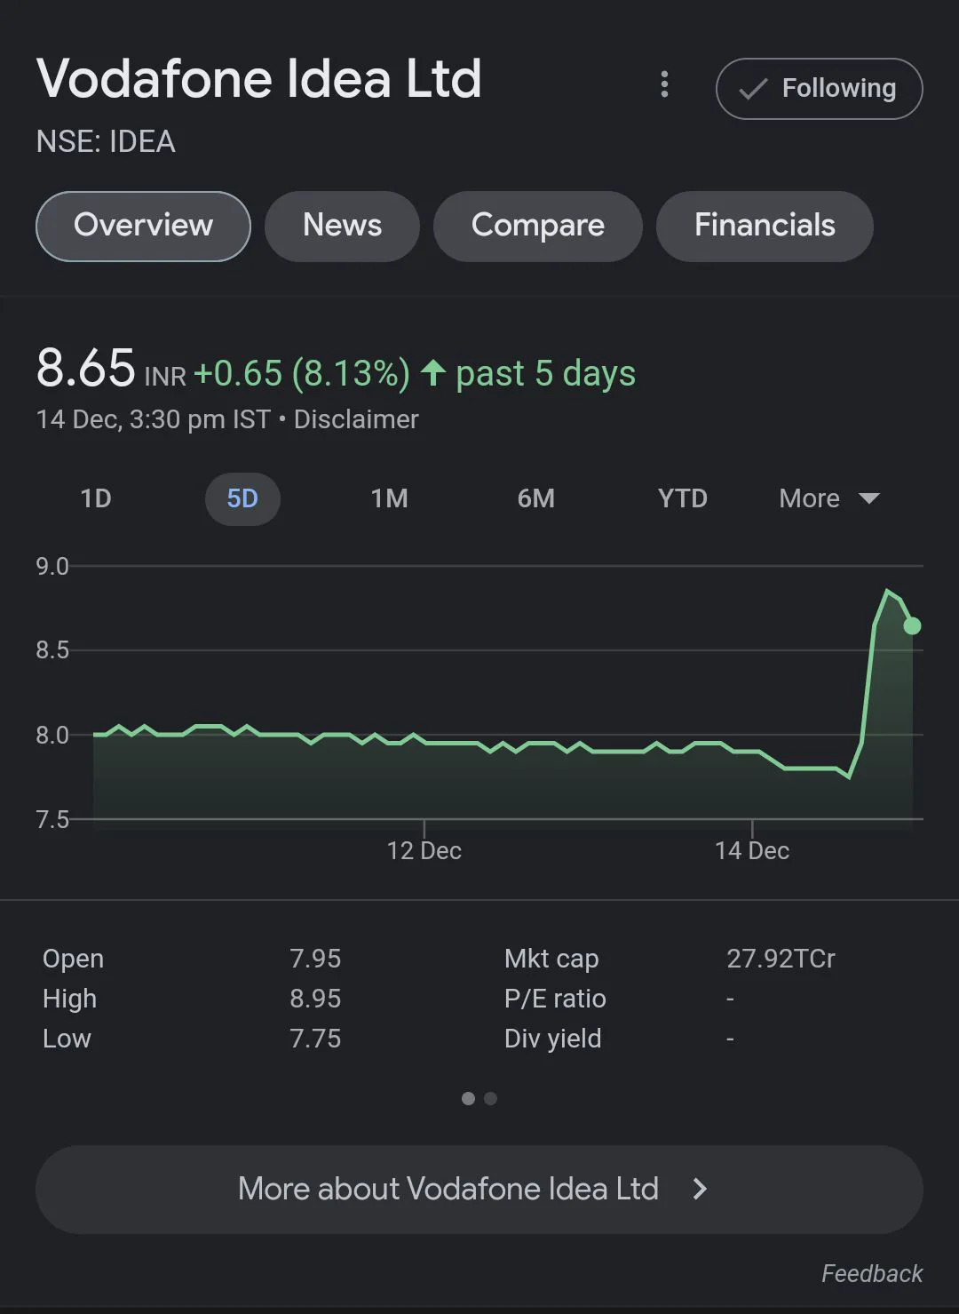The width and height of the screenshot is (959, 1314).
Task: Show the YTD chart range
Action: coord(683,498)
